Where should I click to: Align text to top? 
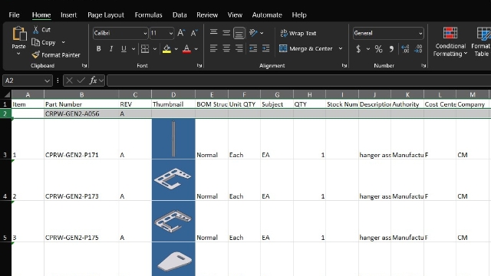(213, 32)
